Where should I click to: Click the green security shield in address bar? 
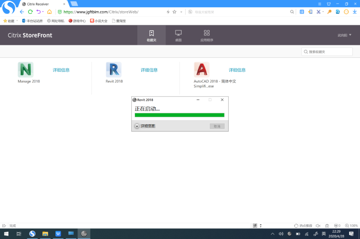click(60, 12)
